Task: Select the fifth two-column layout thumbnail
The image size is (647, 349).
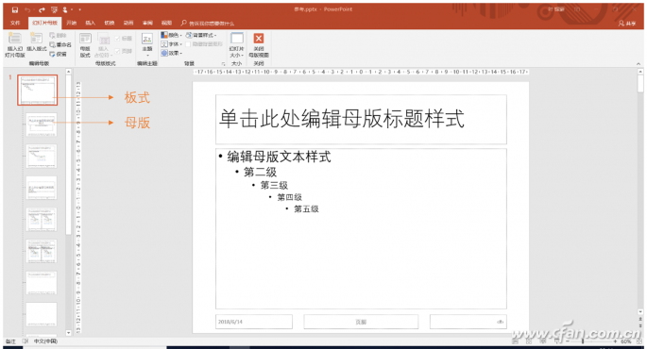Action: [42, 220]
